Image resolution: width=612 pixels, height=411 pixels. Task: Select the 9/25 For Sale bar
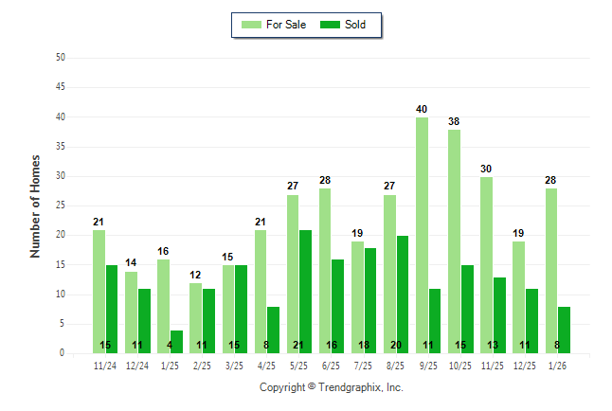tap(422, 235)
